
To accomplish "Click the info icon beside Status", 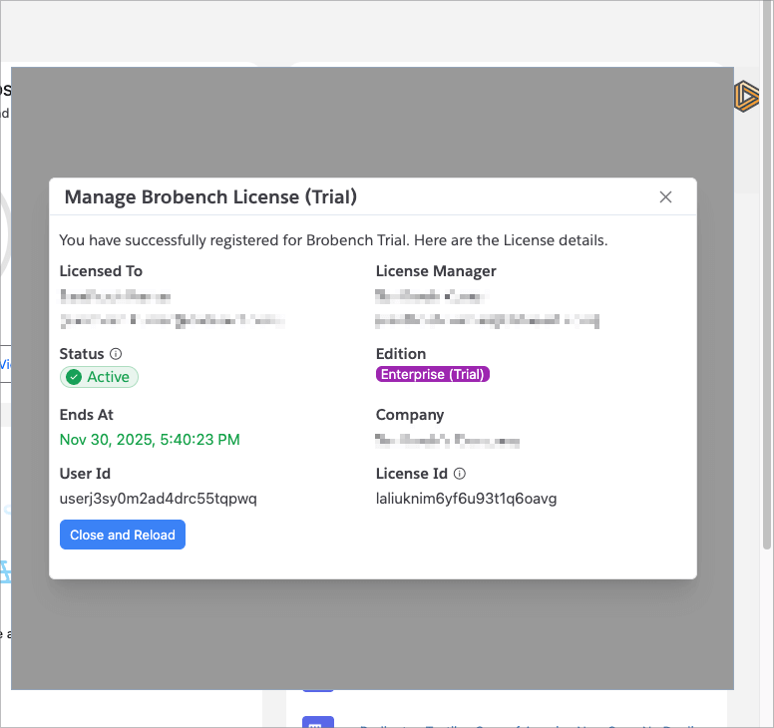I will coord(116,354).
